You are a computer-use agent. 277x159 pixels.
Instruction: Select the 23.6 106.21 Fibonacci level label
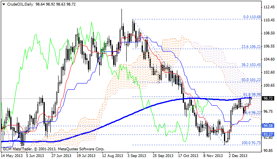click(251, 46)
